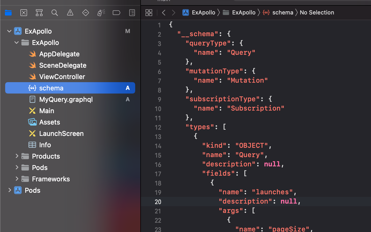The height and width of the screenshot is (232, 371).
Task: Click "OBJECT" value on line 14
Action: (252, 145)
